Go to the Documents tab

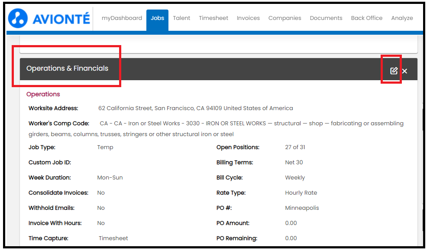[326, 18]
